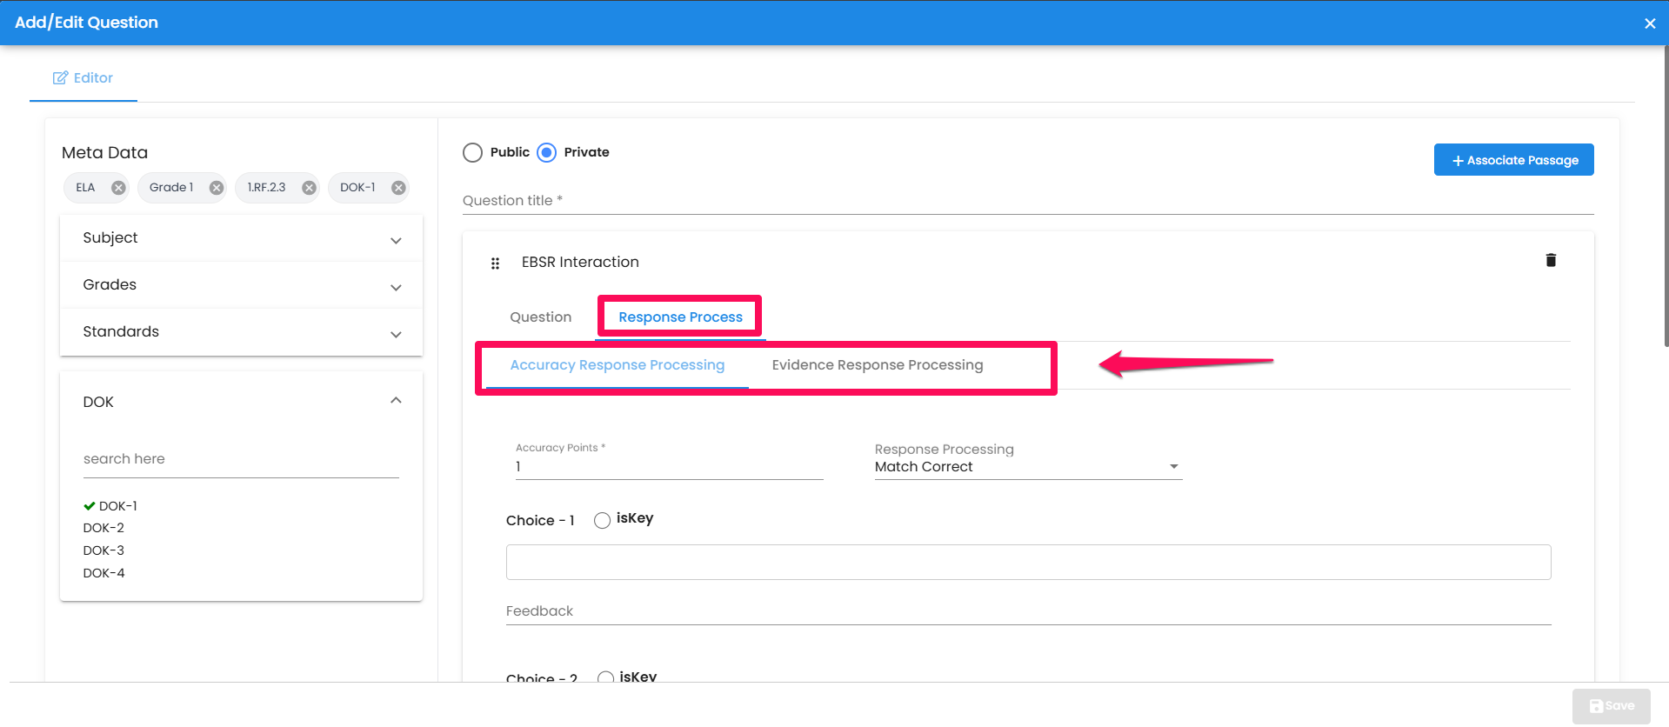
Task: Mark Choice 1 as the key
Action: [602, 520]
